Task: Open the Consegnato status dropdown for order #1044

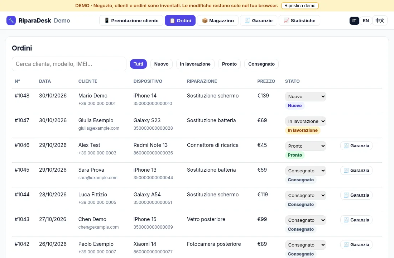Action: [x=306, y=195]
